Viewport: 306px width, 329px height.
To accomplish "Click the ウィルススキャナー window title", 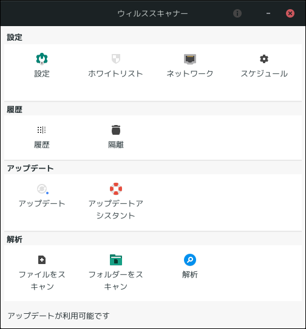I will click(152, 13).
